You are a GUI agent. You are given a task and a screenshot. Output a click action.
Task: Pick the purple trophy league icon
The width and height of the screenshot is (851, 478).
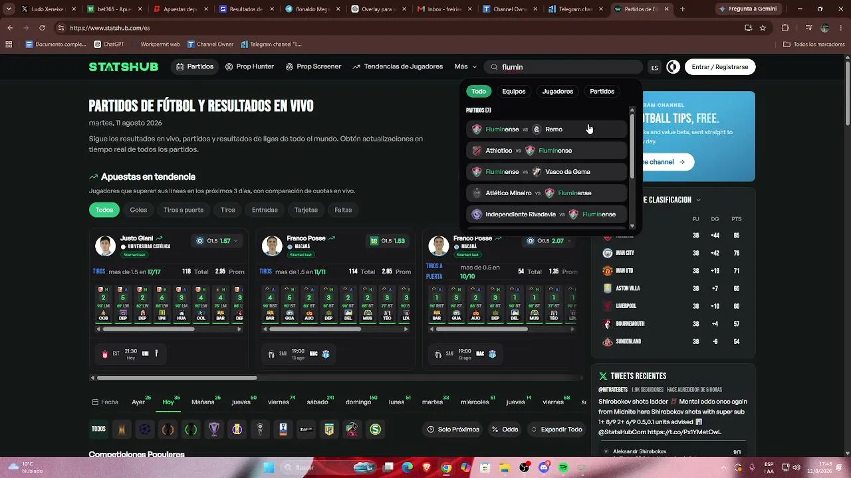pyautogui.click(x=214, y=430)
